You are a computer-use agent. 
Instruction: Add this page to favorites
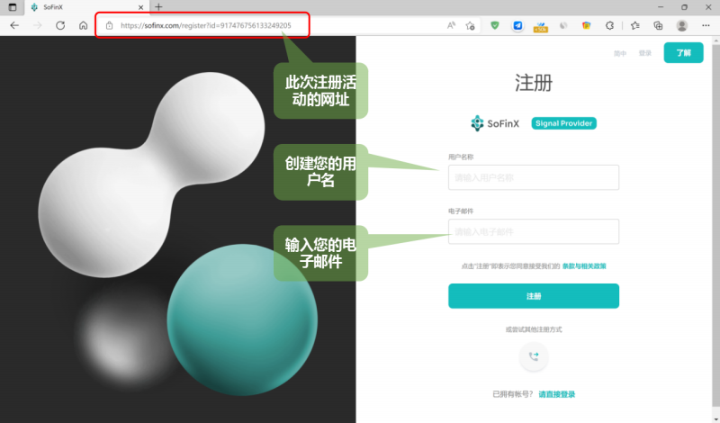click(x=470, y=26)
